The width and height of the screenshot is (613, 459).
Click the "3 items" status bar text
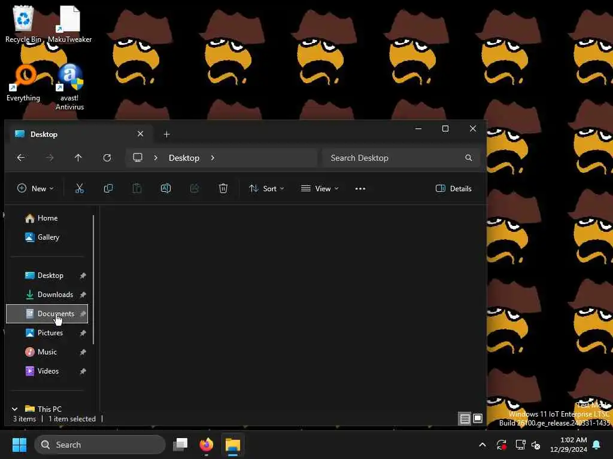pos(24,419)
